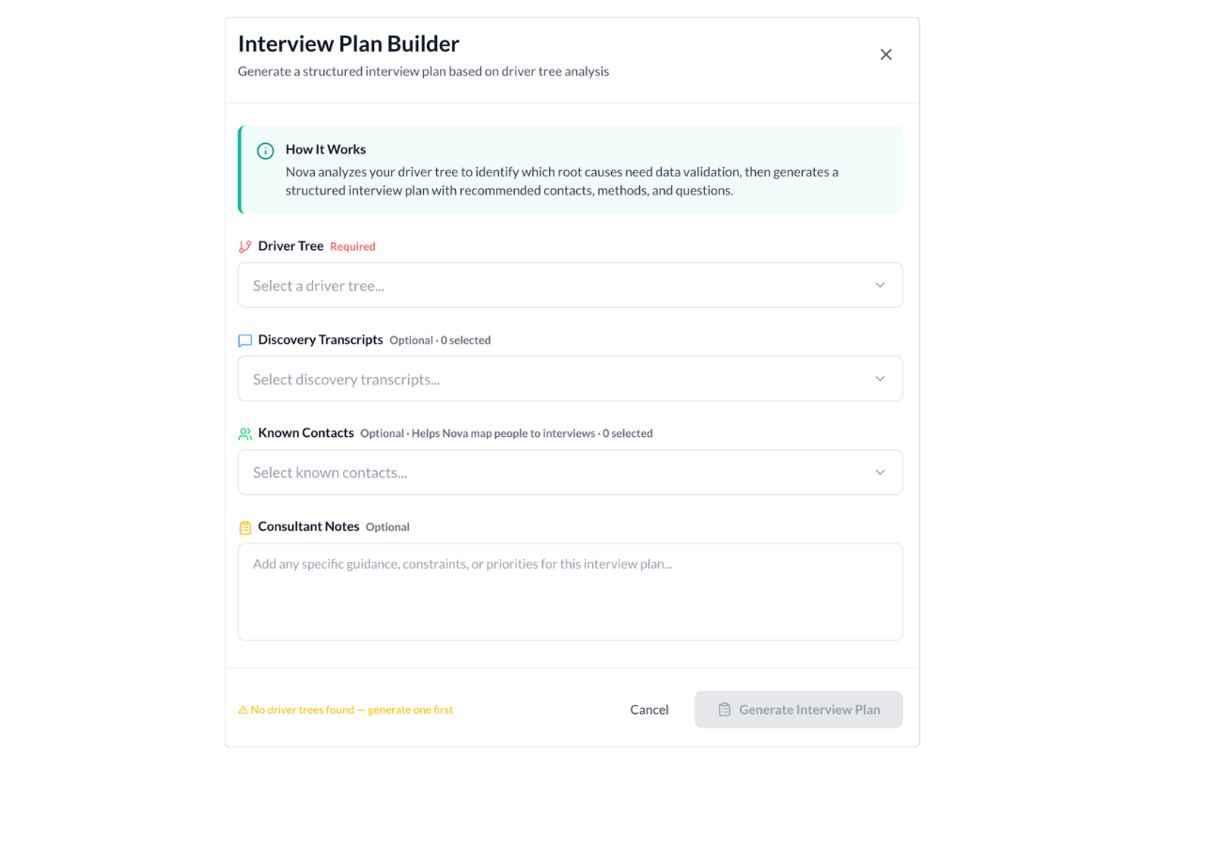Click the info icon beside How It Works
The image size is (1222, 846).
pyautogui.click(x=266, y=150)
